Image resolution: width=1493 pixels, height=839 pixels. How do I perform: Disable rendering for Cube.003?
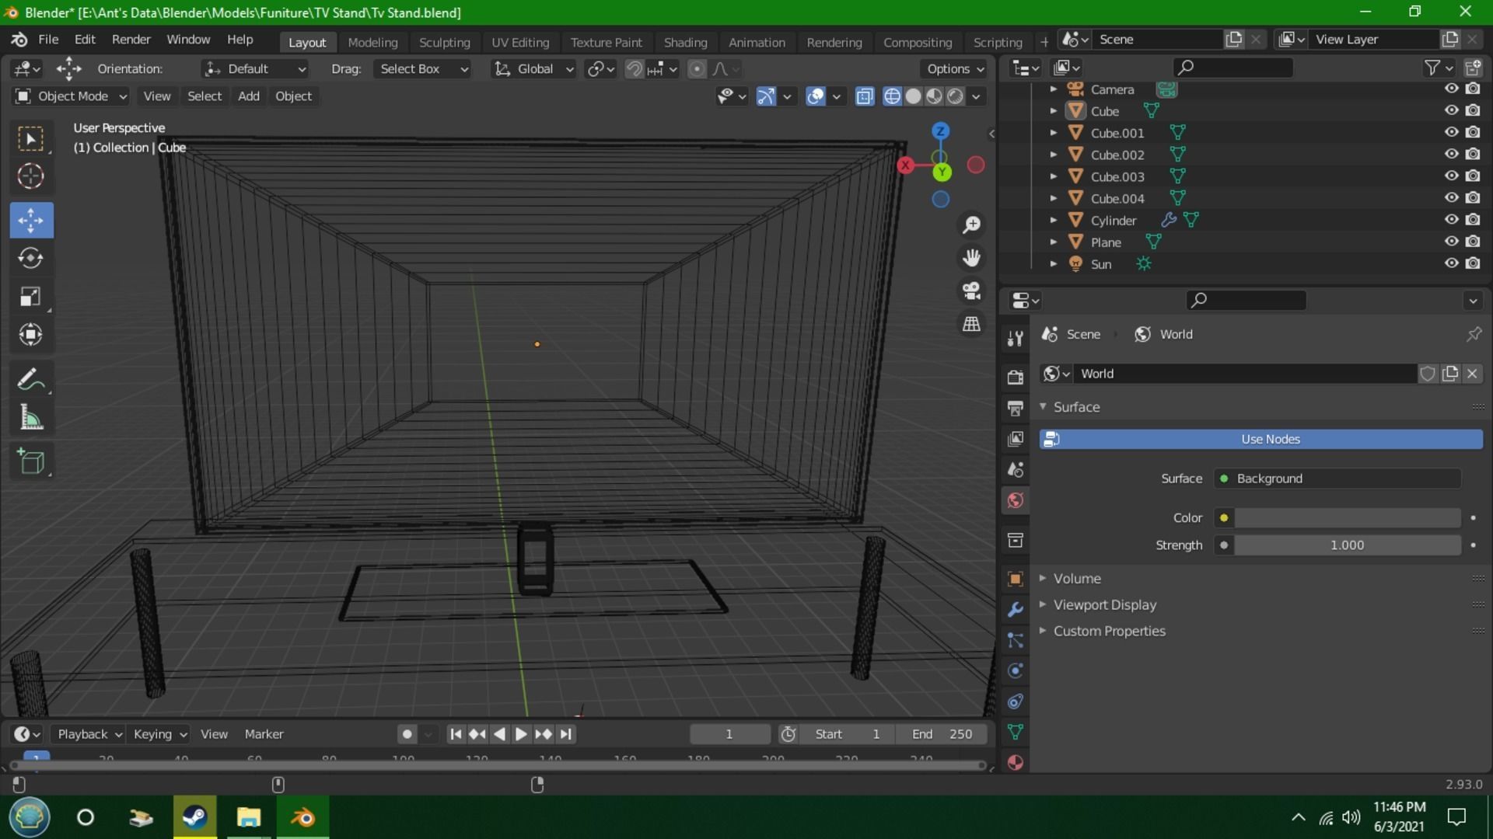click(1473, 176)
